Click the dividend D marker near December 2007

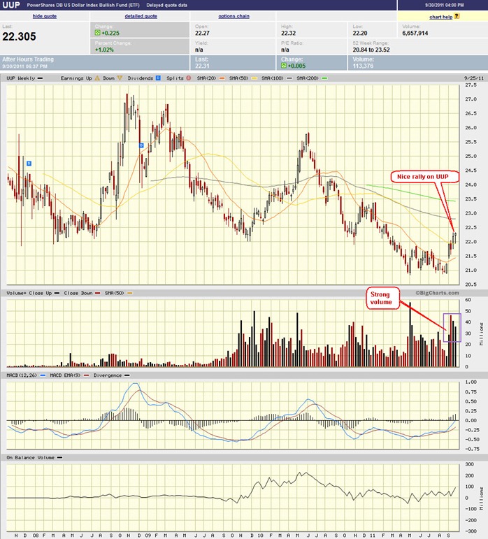29,164
